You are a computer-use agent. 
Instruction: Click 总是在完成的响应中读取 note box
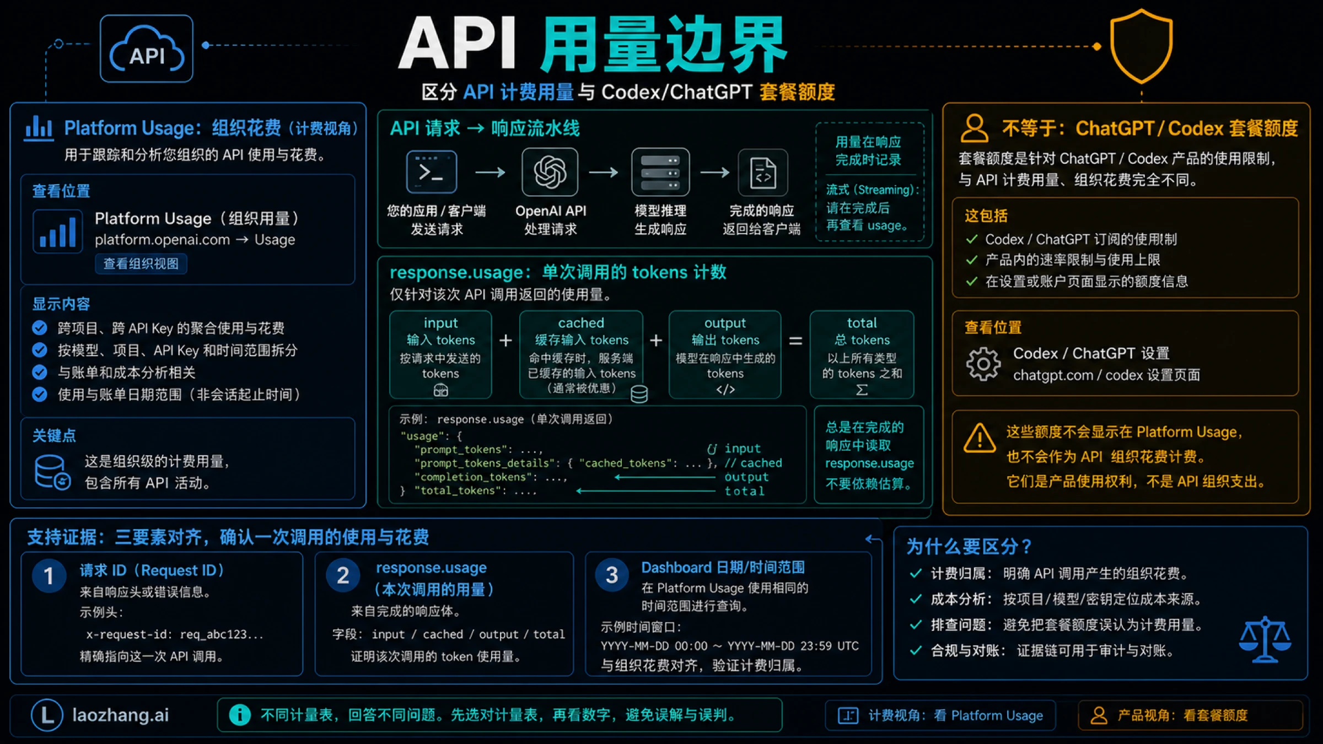click(869, 455)
